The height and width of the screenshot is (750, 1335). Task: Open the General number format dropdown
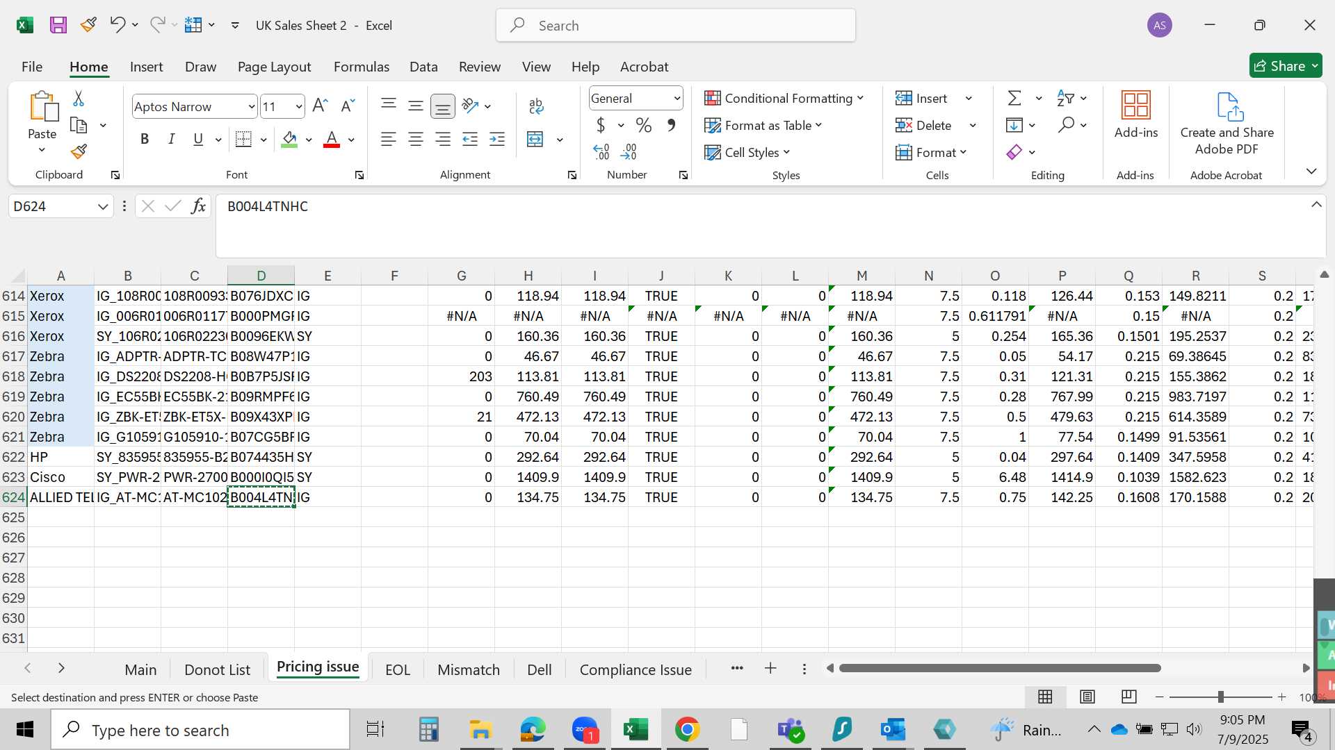677,99
